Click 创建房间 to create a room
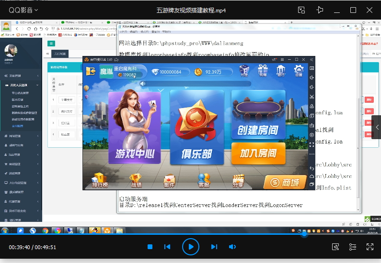 tap(258, 114)
